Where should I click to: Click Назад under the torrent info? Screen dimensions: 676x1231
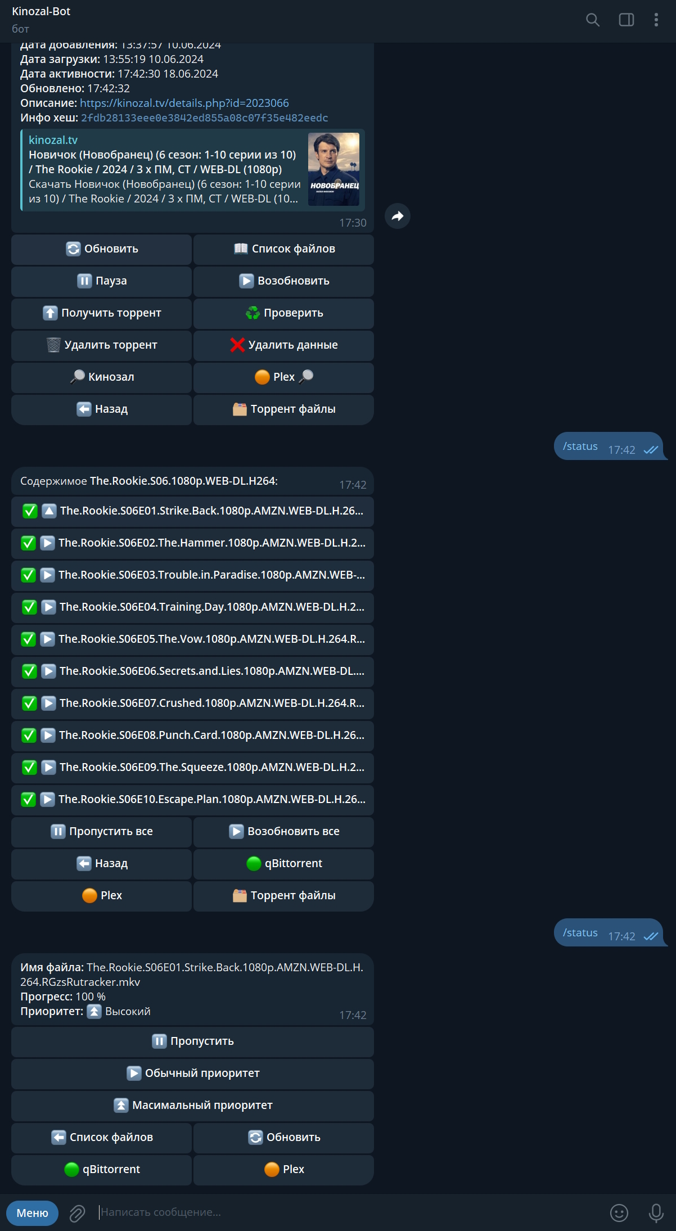click(101, 409)
